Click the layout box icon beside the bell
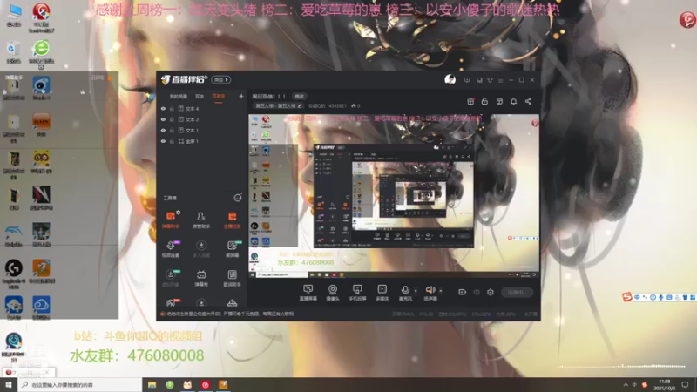The image size is (697, 392). pyautogui.click(x=499, y=101)
